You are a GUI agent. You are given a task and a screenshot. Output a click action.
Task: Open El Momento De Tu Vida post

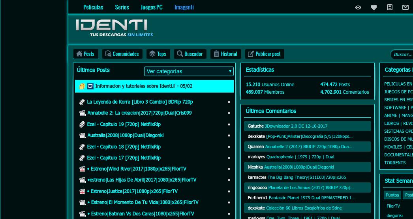coord(143,202)
